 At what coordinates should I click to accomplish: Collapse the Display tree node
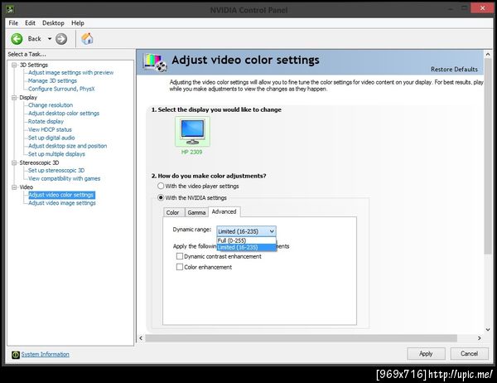point(14,98)
